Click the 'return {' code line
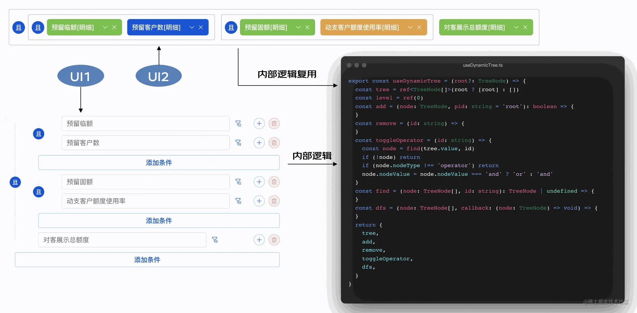 pos(369,225)
